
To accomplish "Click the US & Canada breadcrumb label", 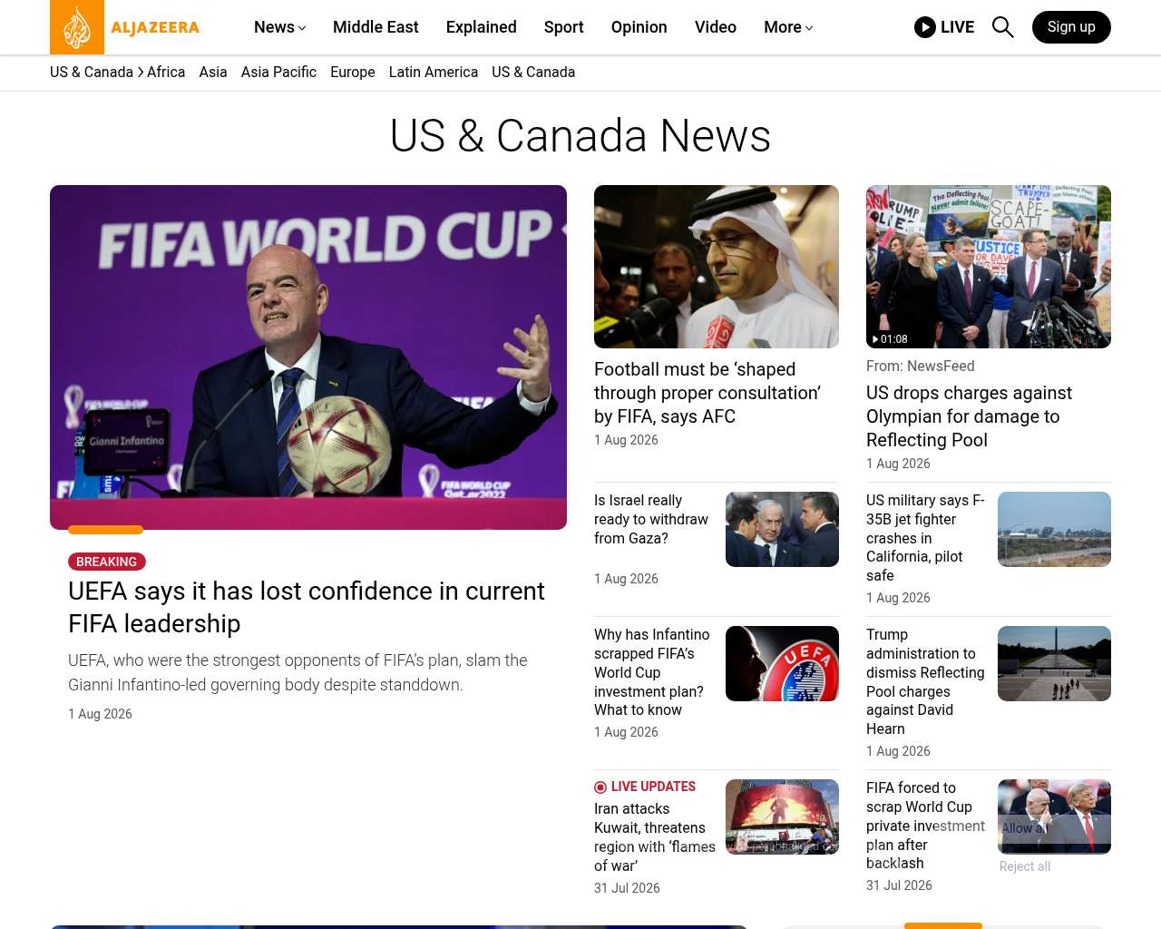I will 92,72.
